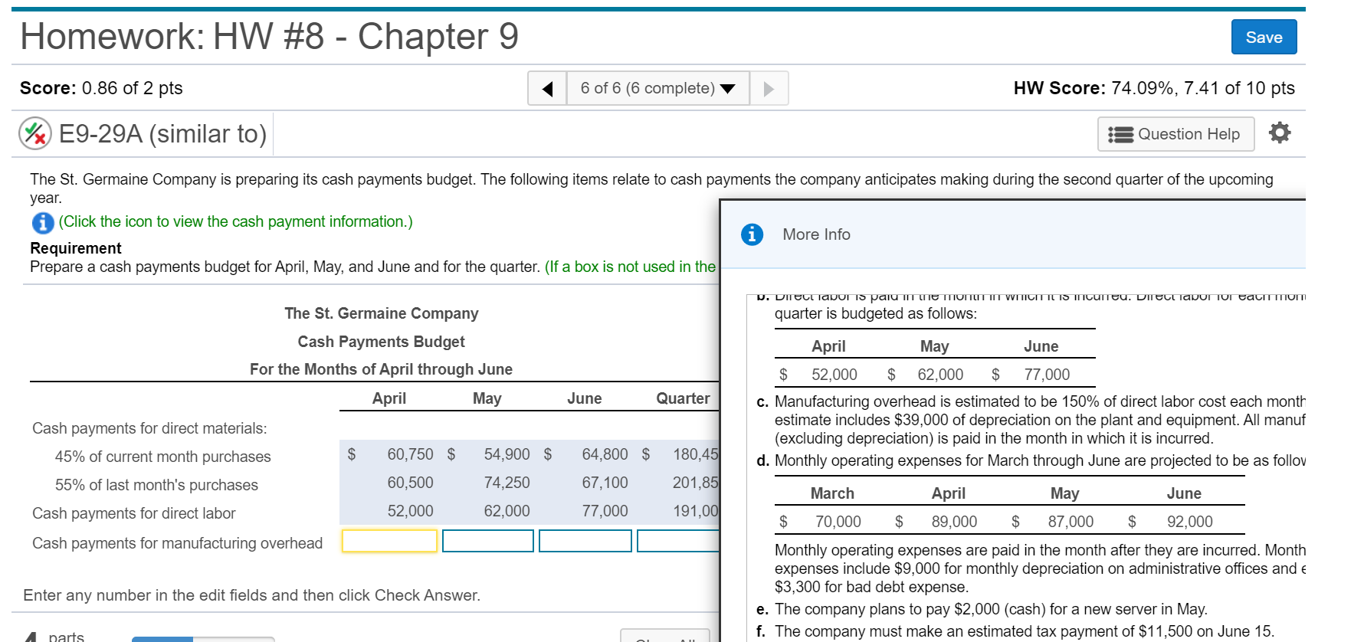The height and width of the screenshot is (642, 1364).
Task: Click the "55% of last month's purchases" row label
Action: click(156, 485)
